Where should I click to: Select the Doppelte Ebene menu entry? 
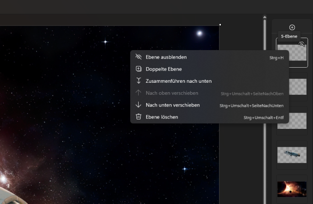164,69
